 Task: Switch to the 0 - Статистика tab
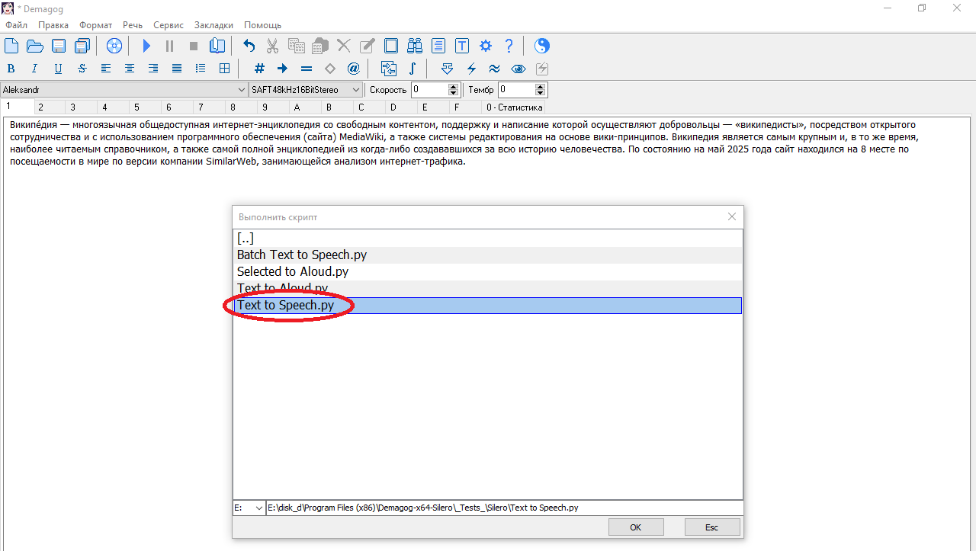point(514,107)
